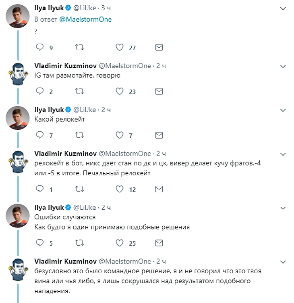Reply to the "Печальный релокейт" tweet
This screenshot has height=303, width=294.
pyautogui.click(x=39, y=189)
